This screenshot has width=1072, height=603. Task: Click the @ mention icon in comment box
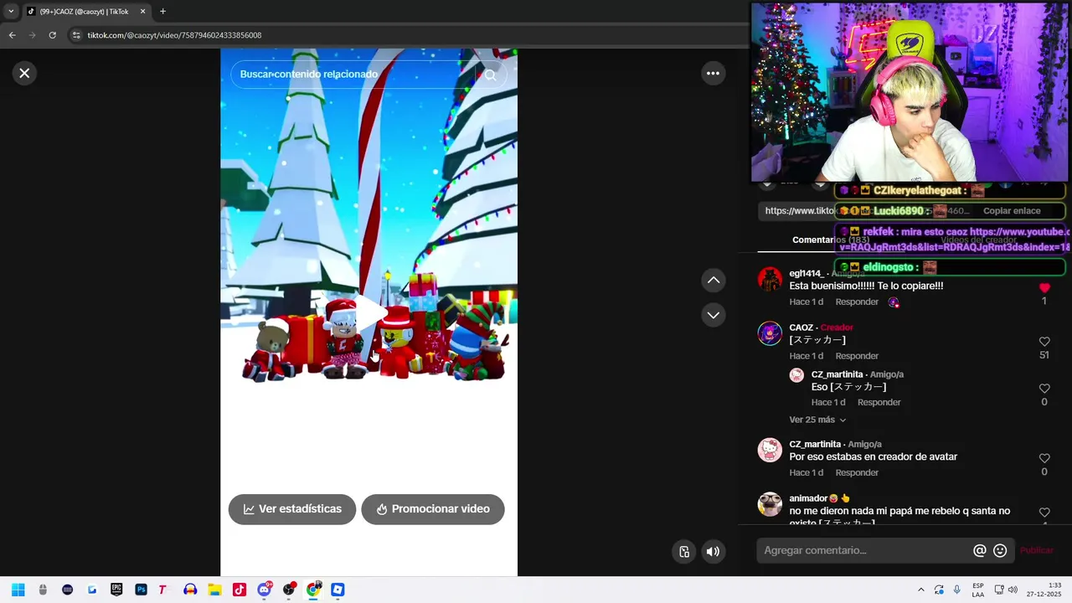[980, 550]
